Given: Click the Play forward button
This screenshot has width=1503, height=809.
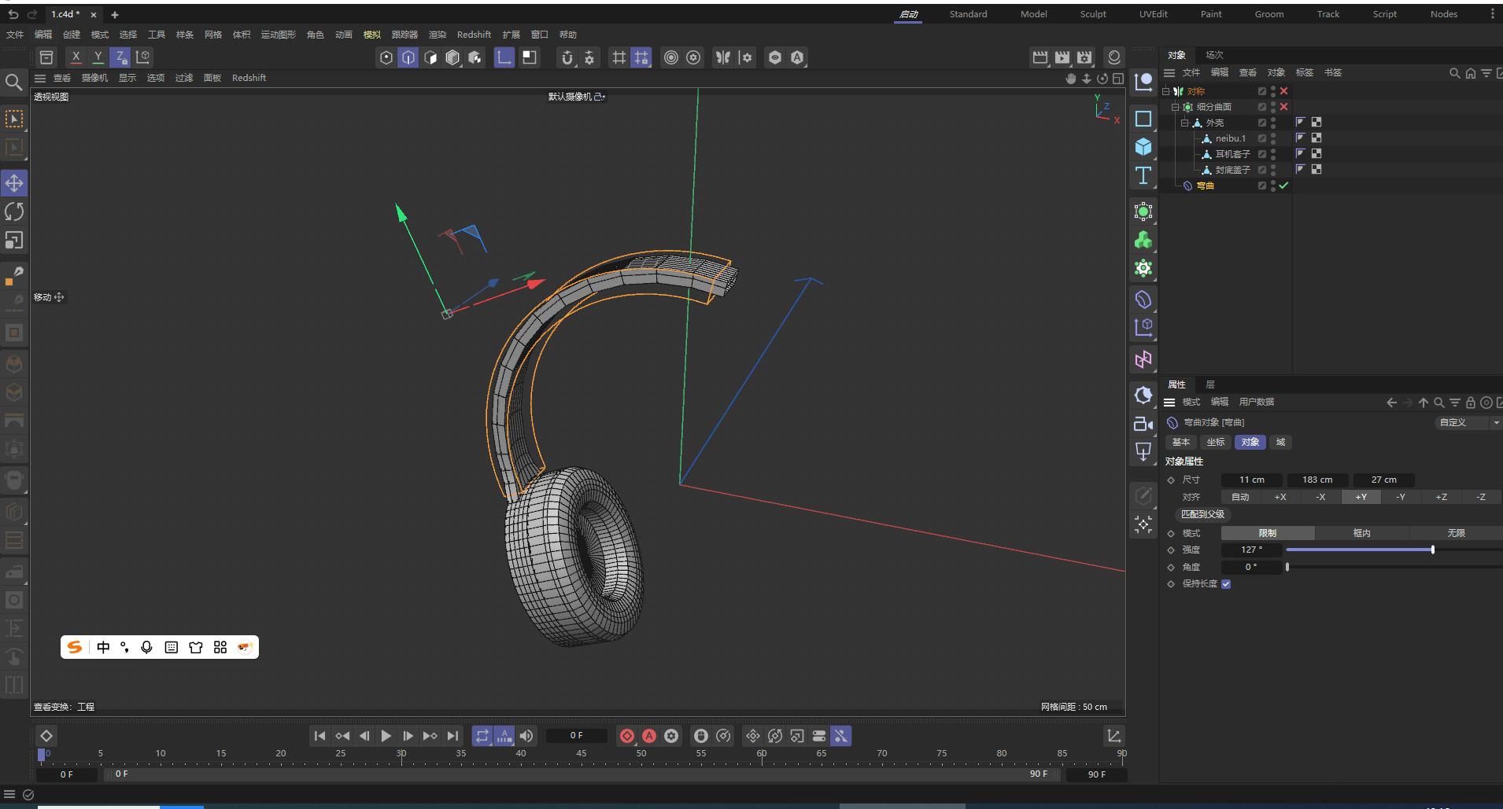Looking at the screenshot, I should tap(386, 736).
